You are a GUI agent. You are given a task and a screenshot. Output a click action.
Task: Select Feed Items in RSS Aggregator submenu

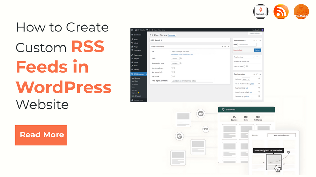(x=135, y=81)
